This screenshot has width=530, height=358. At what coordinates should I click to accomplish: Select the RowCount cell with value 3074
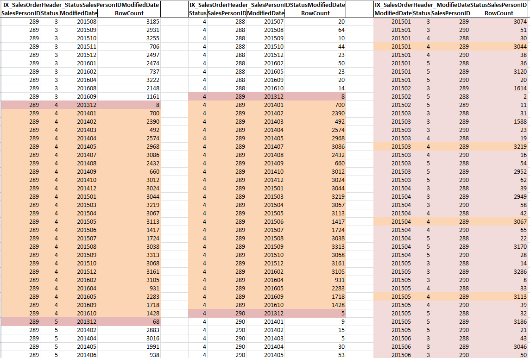499,22
